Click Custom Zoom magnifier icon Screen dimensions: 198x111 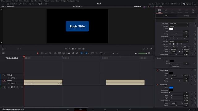pos(101,53)
